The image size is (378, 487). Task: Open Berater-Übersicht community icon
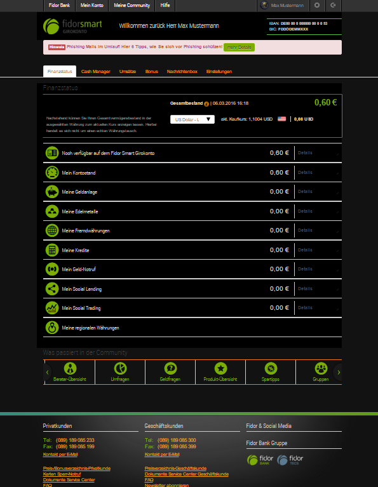click(70, 368)
